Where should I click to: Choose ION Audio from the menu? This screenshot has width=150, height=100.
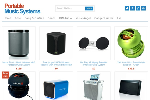click(65, 18)
